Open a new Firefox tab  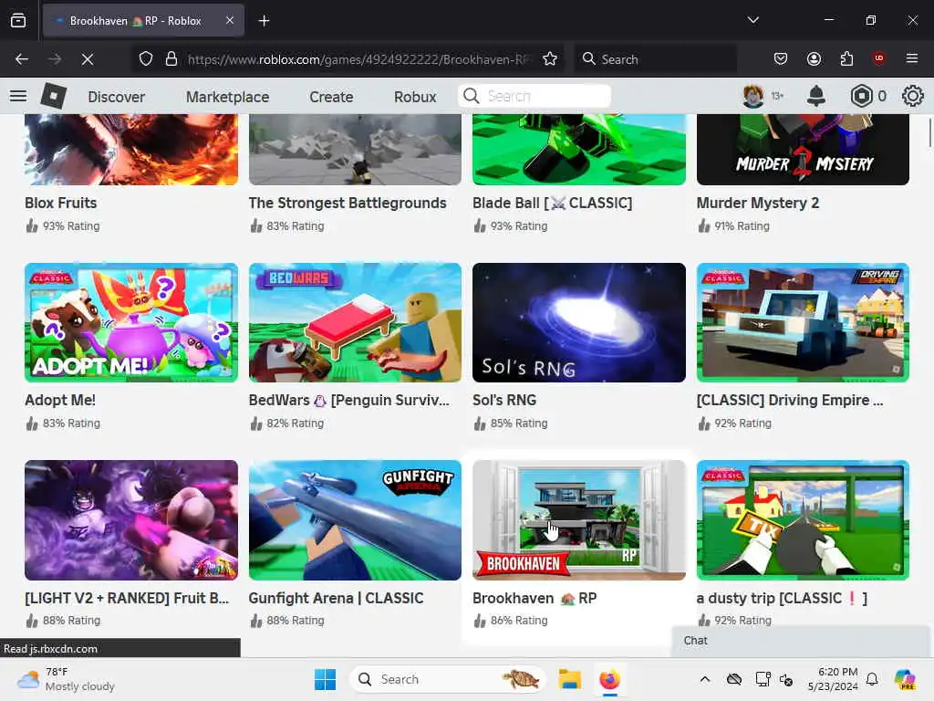pyautogui.click(x=264, y=21)
